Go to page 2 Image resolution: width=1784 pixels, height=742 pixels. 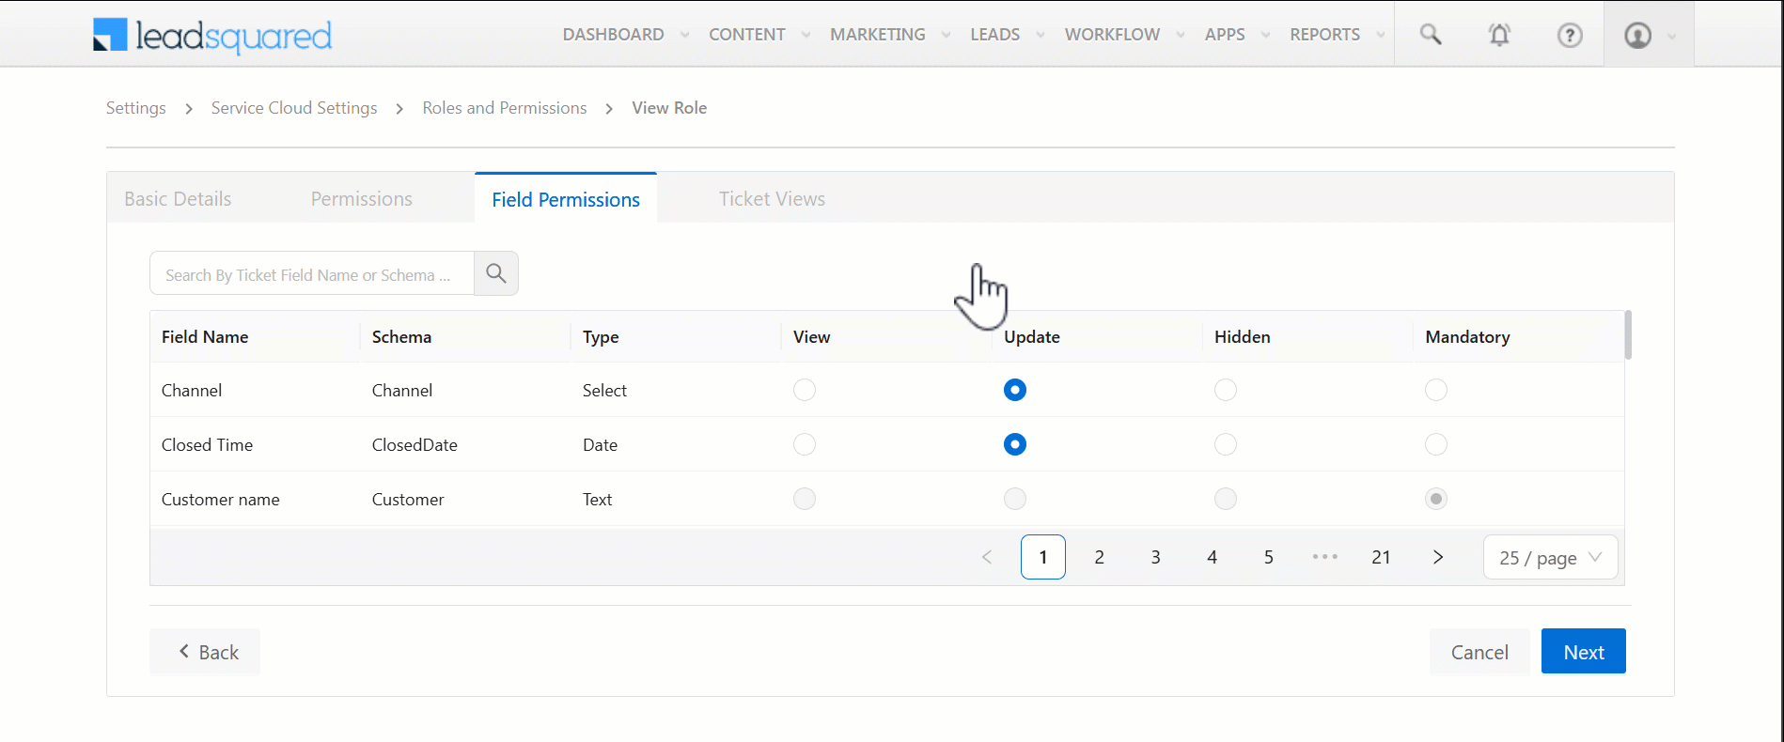1100,557
